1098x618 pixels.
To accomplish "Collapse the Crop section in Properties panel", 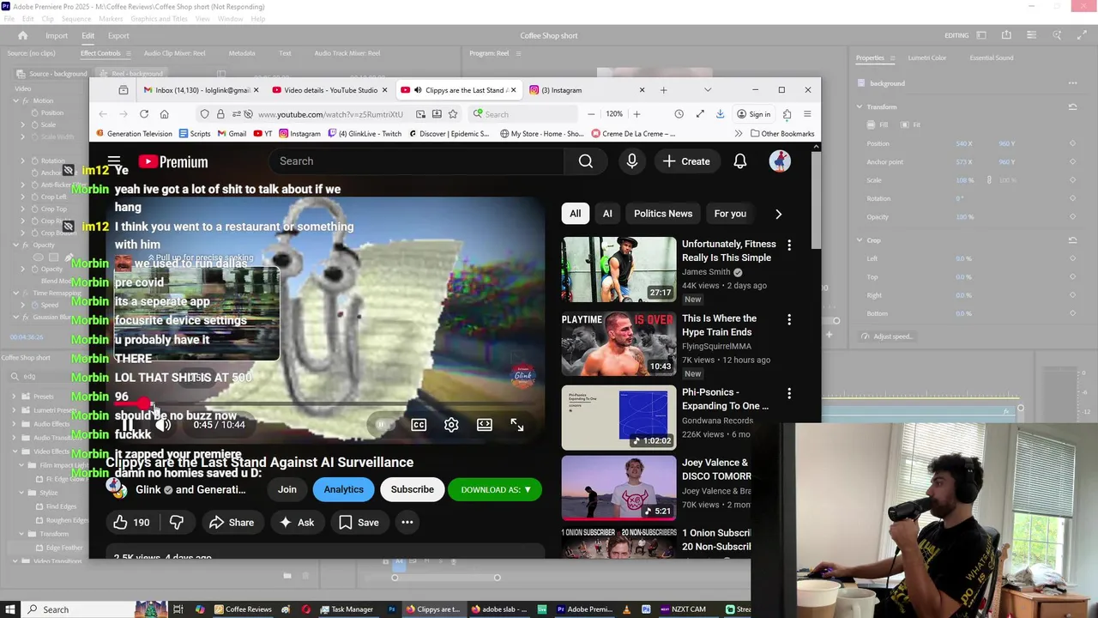I will tap(860, 240).
